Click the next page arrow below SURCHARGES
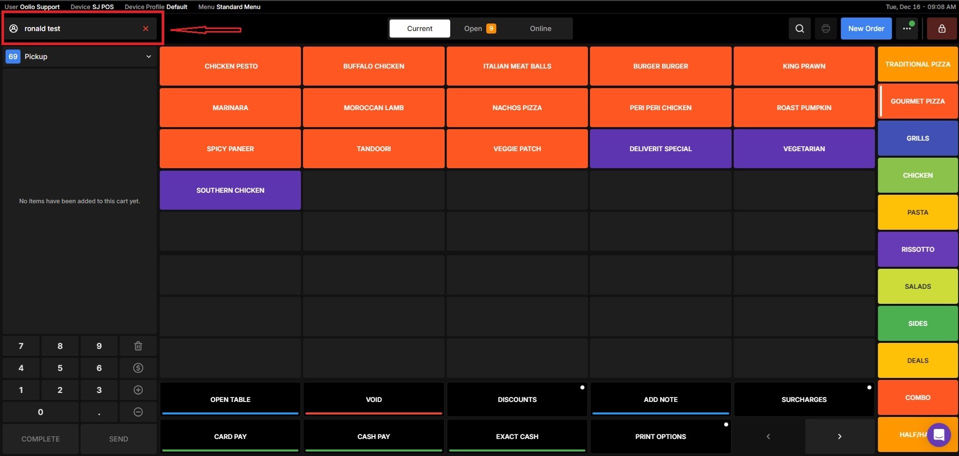This screenshot has height=456, width=959. 840,436
